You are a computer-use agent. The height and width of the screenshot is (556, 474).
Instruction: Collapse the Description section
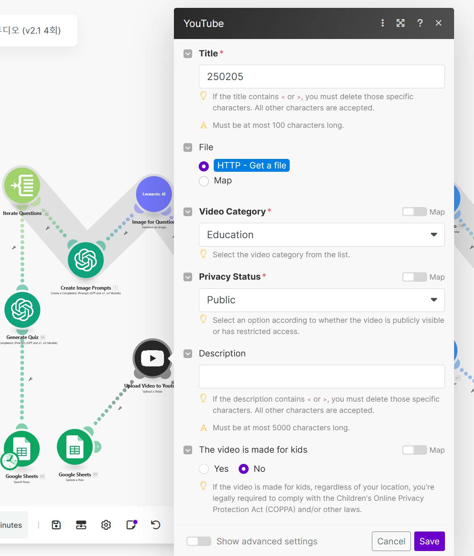[x=188, y=354]
